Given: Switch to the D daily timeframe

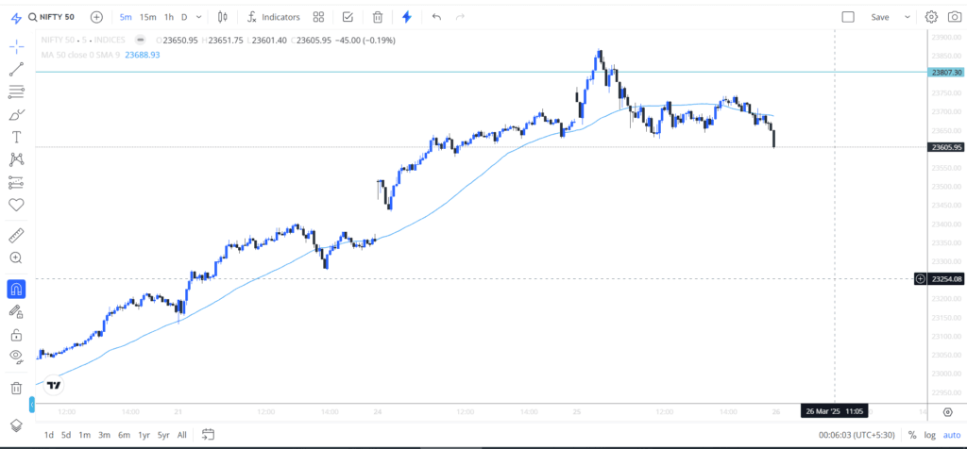Looking at the screenshot, I should 184,17.
